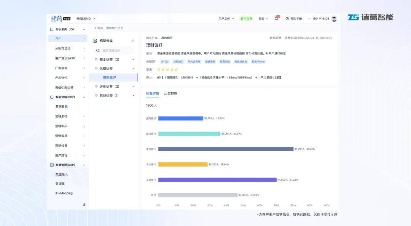411x226 pixels.
Task: Click the blue 招商银行 bar
Action: coord(181,119)
